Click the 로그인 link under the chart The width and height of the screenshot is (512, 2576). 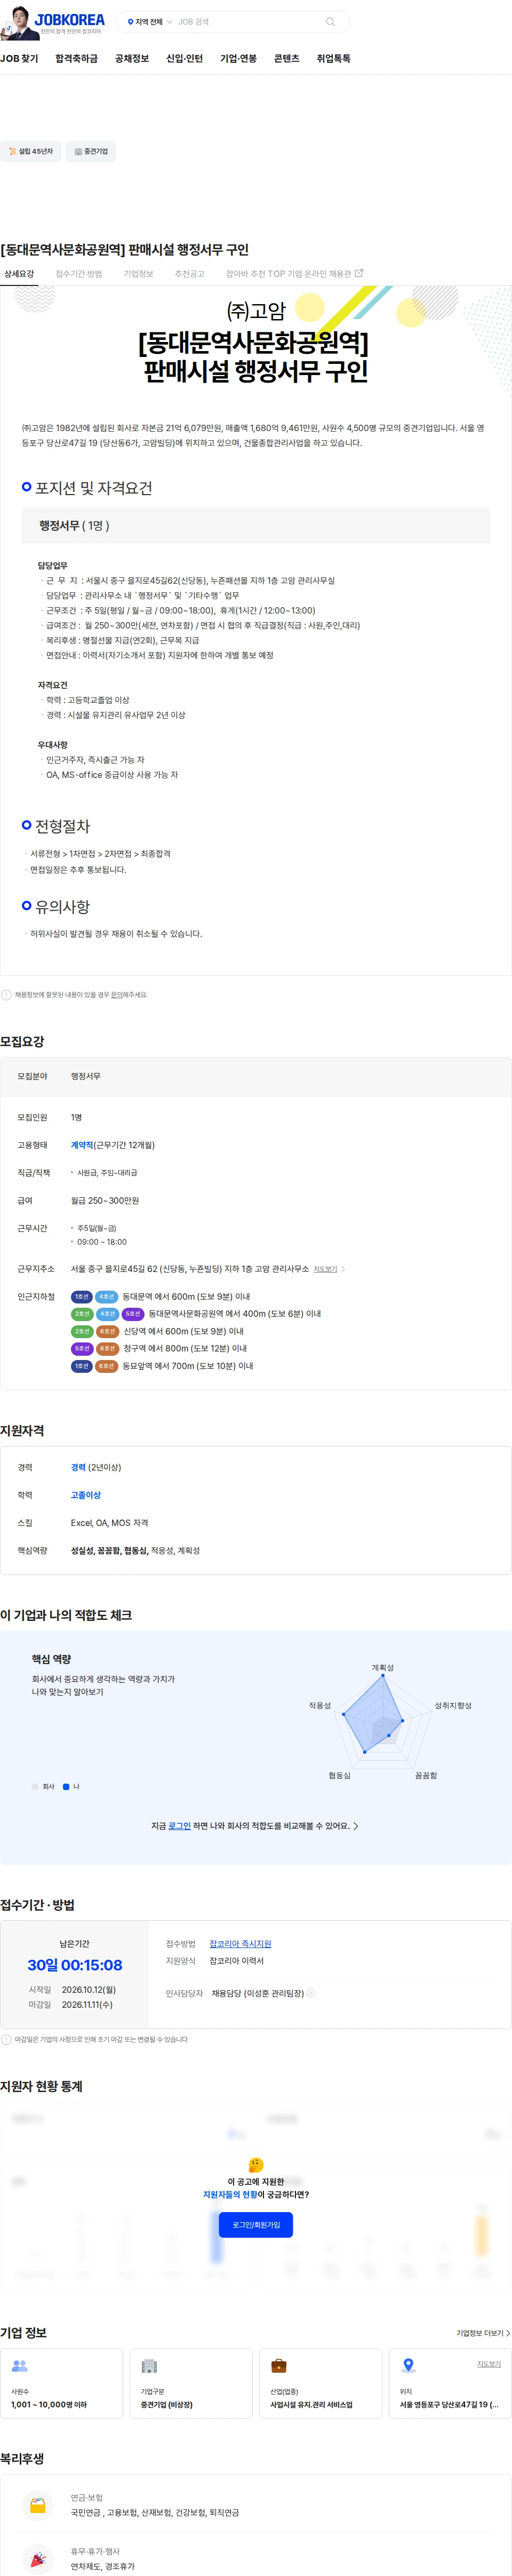click(179, 1826)
